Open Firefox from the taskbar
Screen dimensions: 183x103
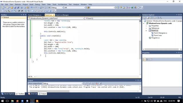[x=17, y=101]
